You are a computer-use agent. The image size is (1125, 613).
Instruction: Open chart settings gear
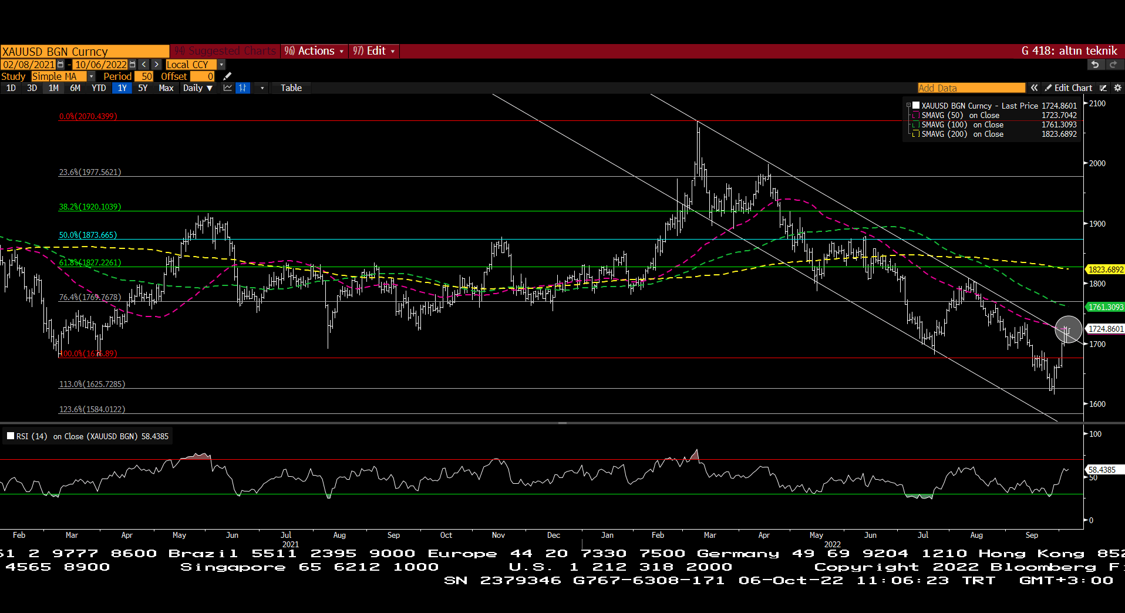(1117, 88)
